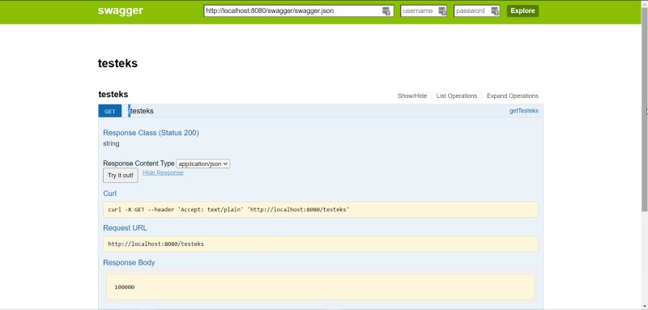Click the Response Class (Status 200) heading
Image resolution: width=648 pixels, height=310 pixels.
[151, 133]
